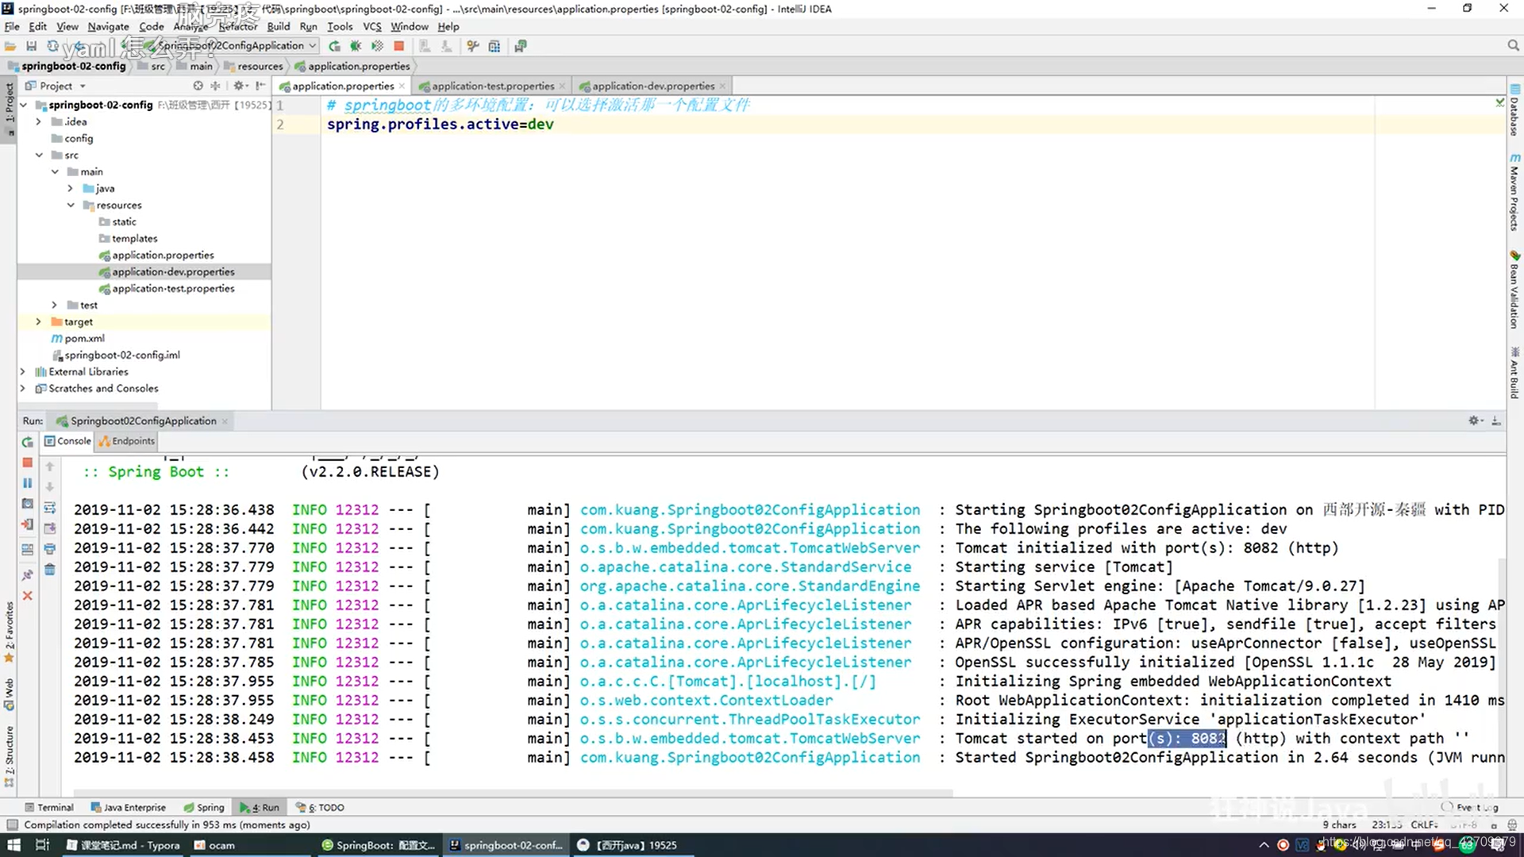Open the Java Enterprise tool window
This screenshot has height=857, width=1524.
(128, 807)
